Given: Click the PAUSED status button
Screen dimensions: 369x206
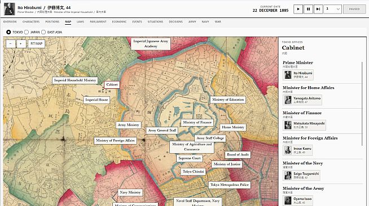Looking at the screenshot, I should tap(354, 9).
